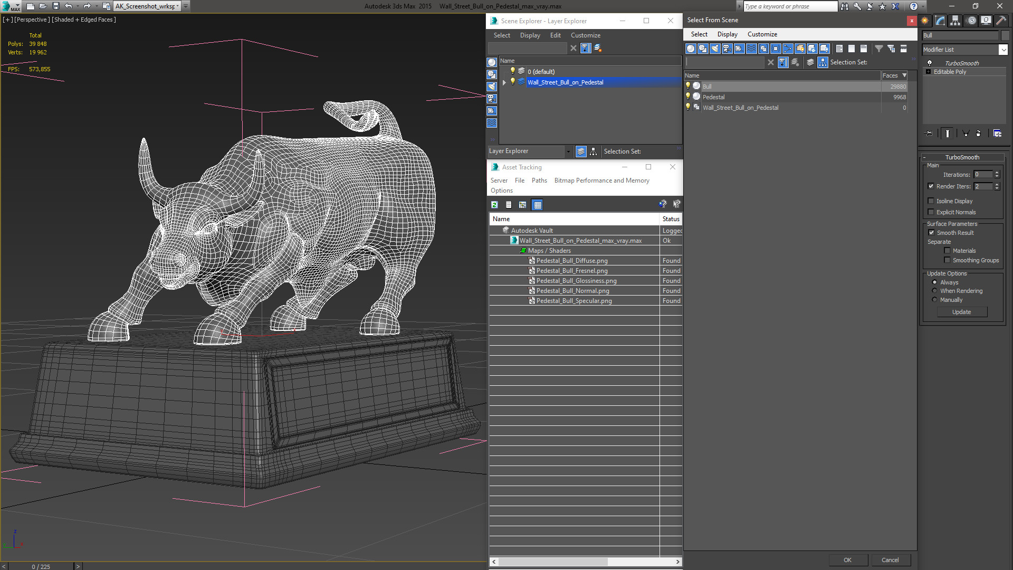Viewport: 1013px width, 570px height.
Task: Click object color swatch next to Bull name
Action: tap(1005, 35)
